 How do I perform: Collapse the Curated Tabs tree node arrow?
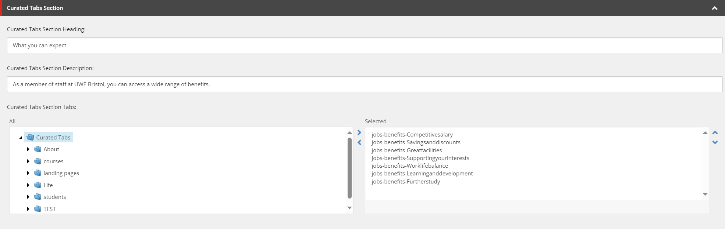click(21, 138)
